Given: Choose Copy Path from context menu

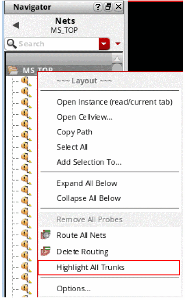Looking at the screenshot, I should pos(74,132).
